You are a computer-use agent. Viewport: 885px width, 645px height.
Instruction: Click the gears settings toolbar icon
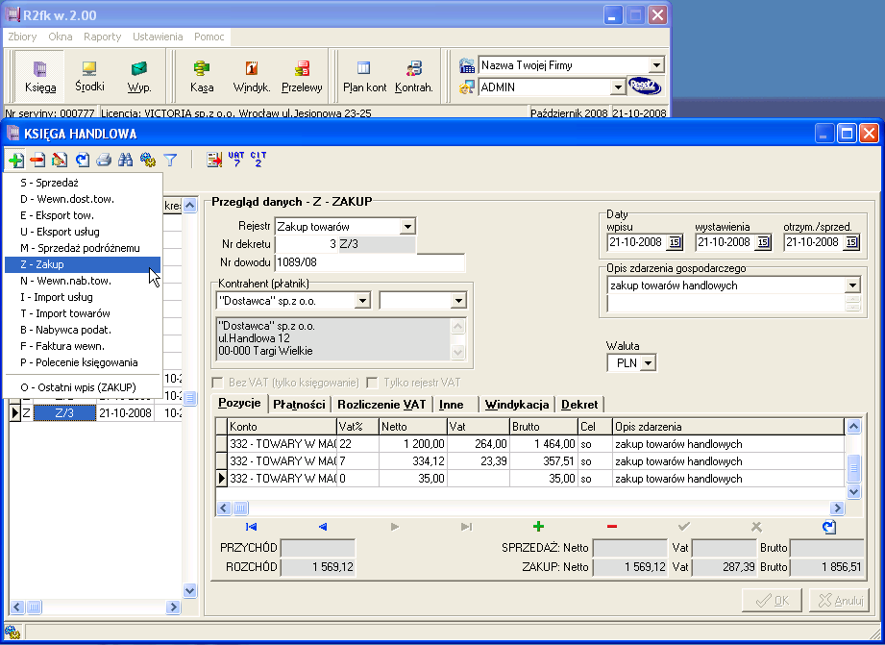148,161
